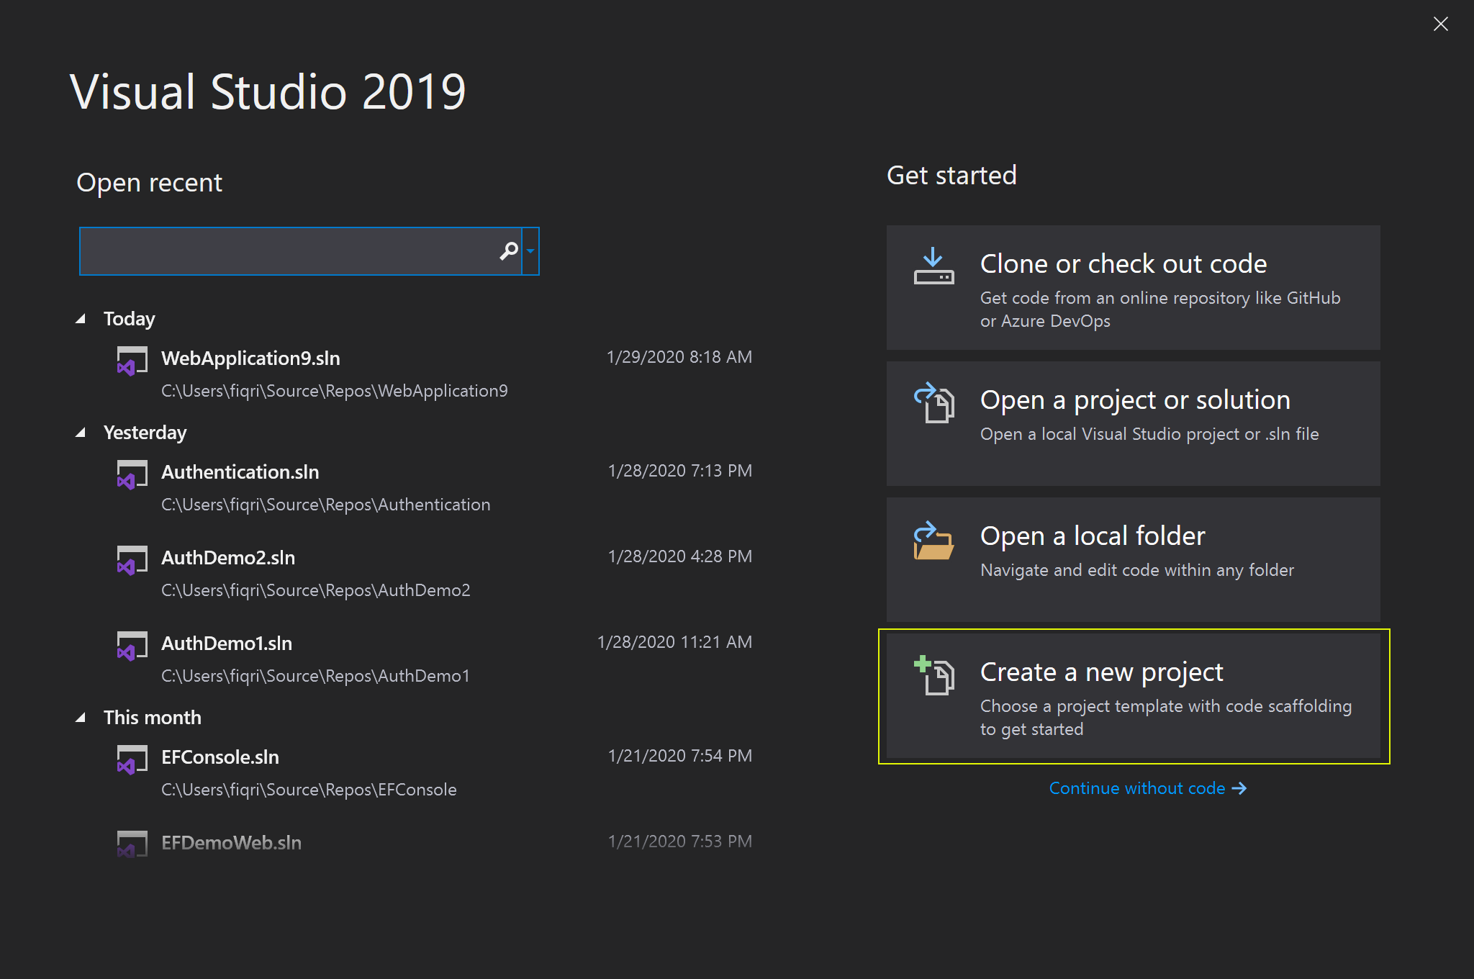Open AuthDemo1.sln from recent list
The height and width of the screenshot is (979, 1474).
pos(227,644)
